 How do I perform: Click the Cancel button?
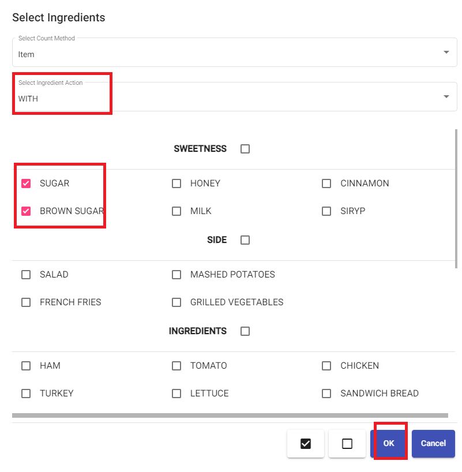[433, 443]
